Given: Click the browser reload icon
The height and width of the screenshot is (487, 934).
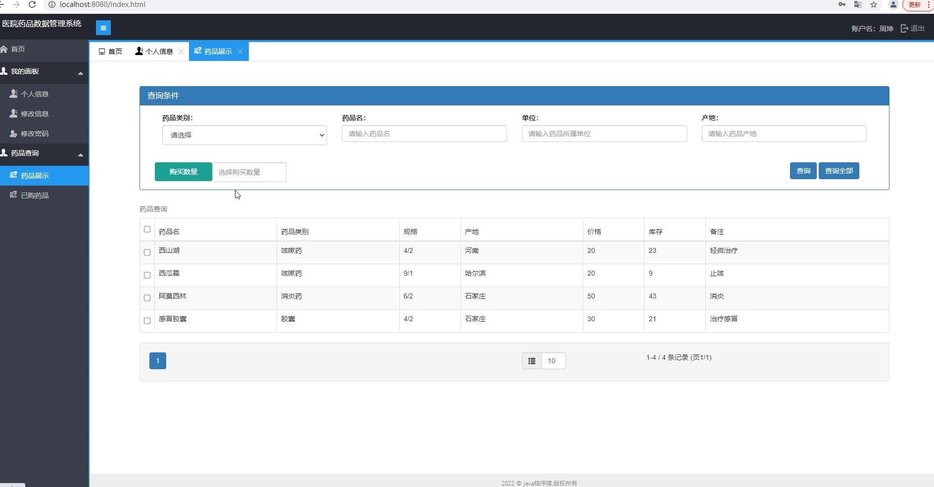Looking at the screenshot, I should point(32,4).
